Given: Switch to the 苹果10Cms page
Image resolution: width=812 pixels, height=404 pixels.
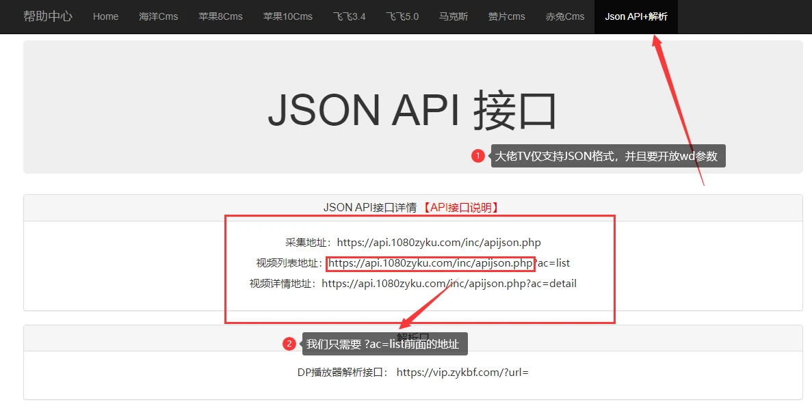Looking at the screenshot, I should pos(287,16).
